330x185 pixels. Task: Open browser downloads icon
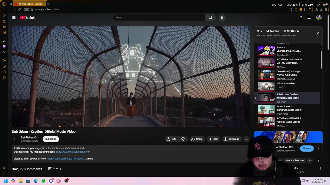(x=321, y=10)
